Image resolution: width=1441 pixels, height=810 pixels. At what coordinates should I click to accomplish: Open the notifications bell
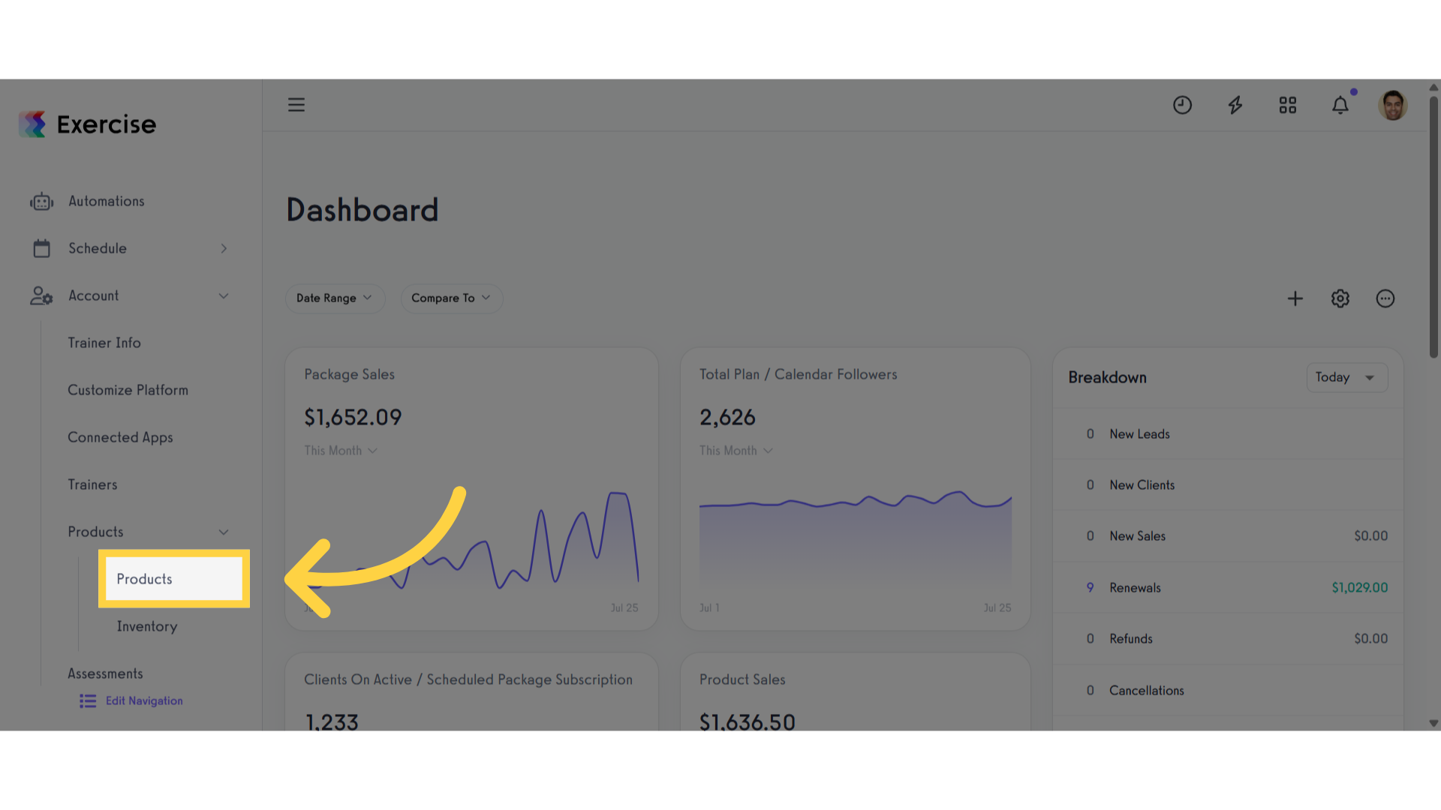1340,105
